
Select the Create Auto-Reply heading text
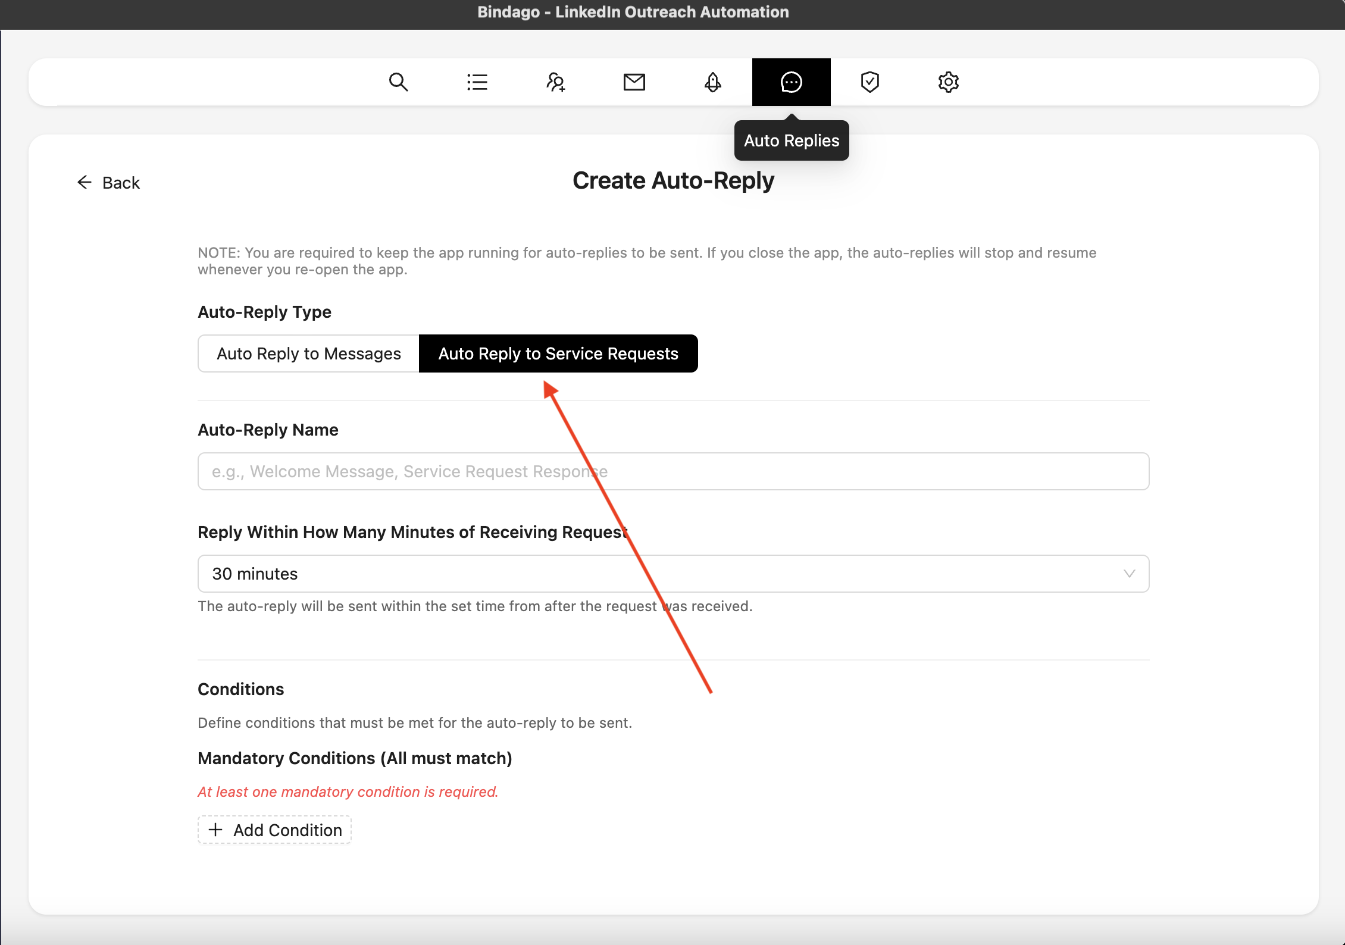click(673, 180)
